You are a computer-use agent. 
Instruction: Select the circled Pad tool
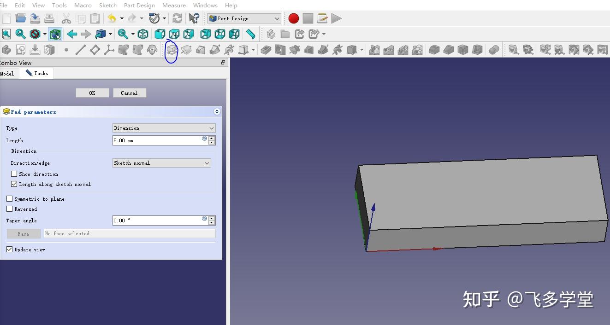tap(171, 49)
